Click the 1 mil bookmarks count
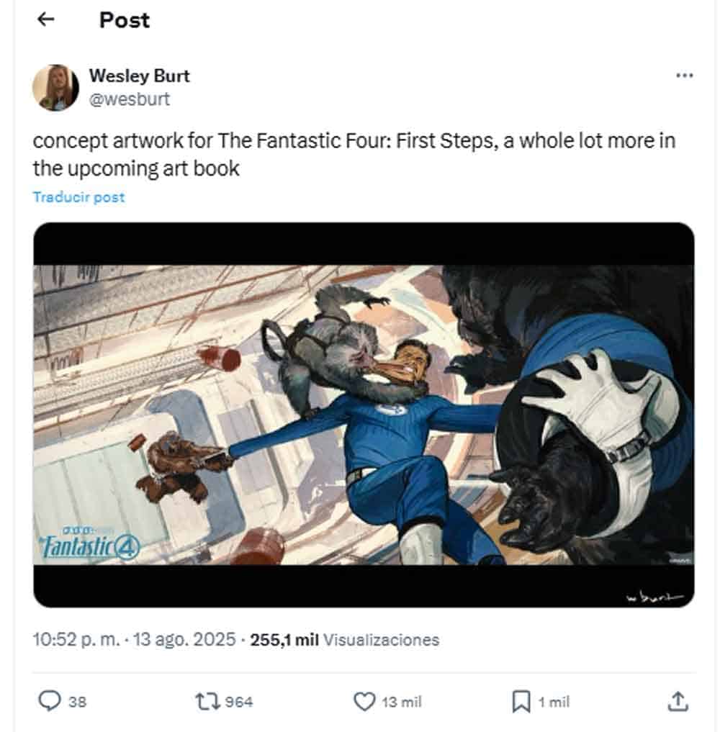This screenshot has height=732, width=720. (554, 702)
